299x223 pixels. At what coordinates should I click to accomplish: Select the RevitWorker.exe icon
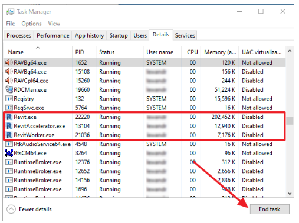(x=9, y=135)
